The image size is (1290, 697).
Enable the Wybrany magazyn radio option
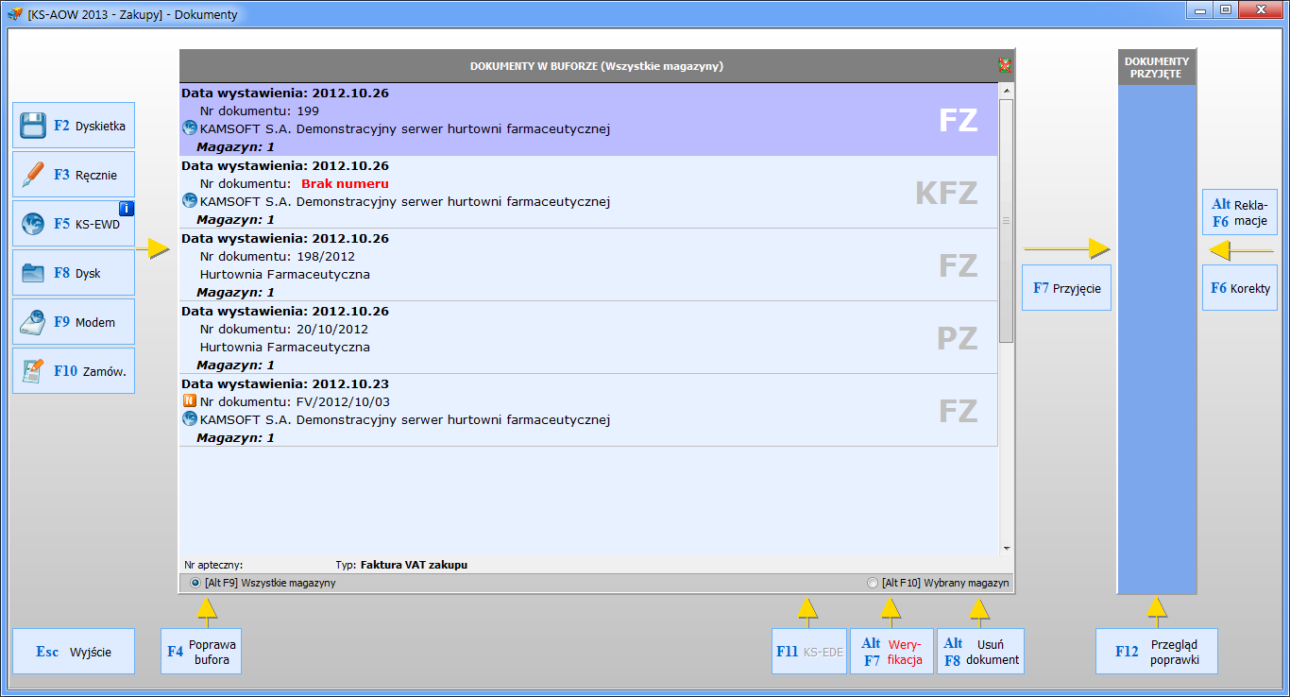click(x=873, y=584)
